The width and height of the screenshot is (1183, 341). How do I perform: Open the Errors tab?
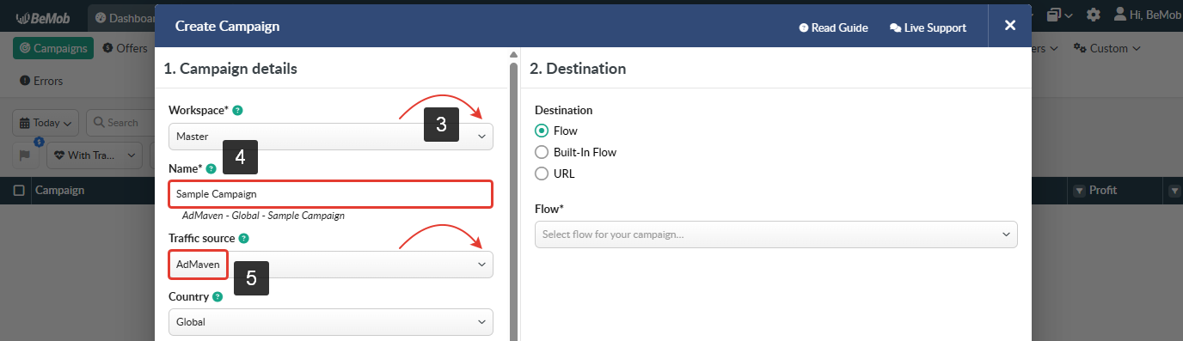click(x=41, y=81)
